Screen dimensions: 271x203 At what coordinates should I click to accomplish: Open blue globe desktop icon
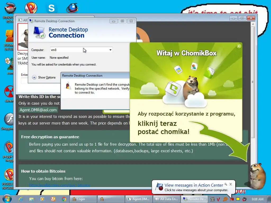click(72, 8)
